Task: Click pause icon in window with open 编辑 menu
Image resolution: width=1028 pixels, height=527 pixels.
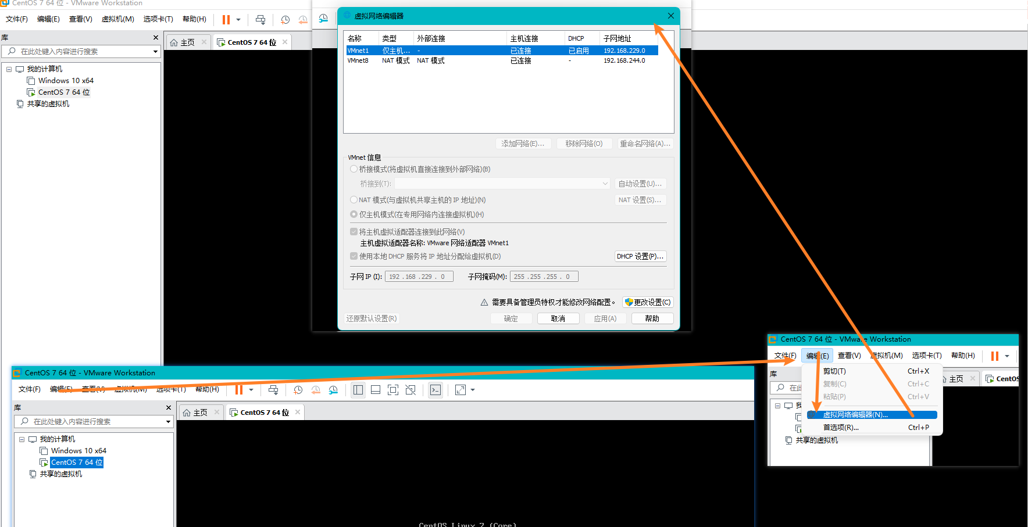Action: coord(995,356)
